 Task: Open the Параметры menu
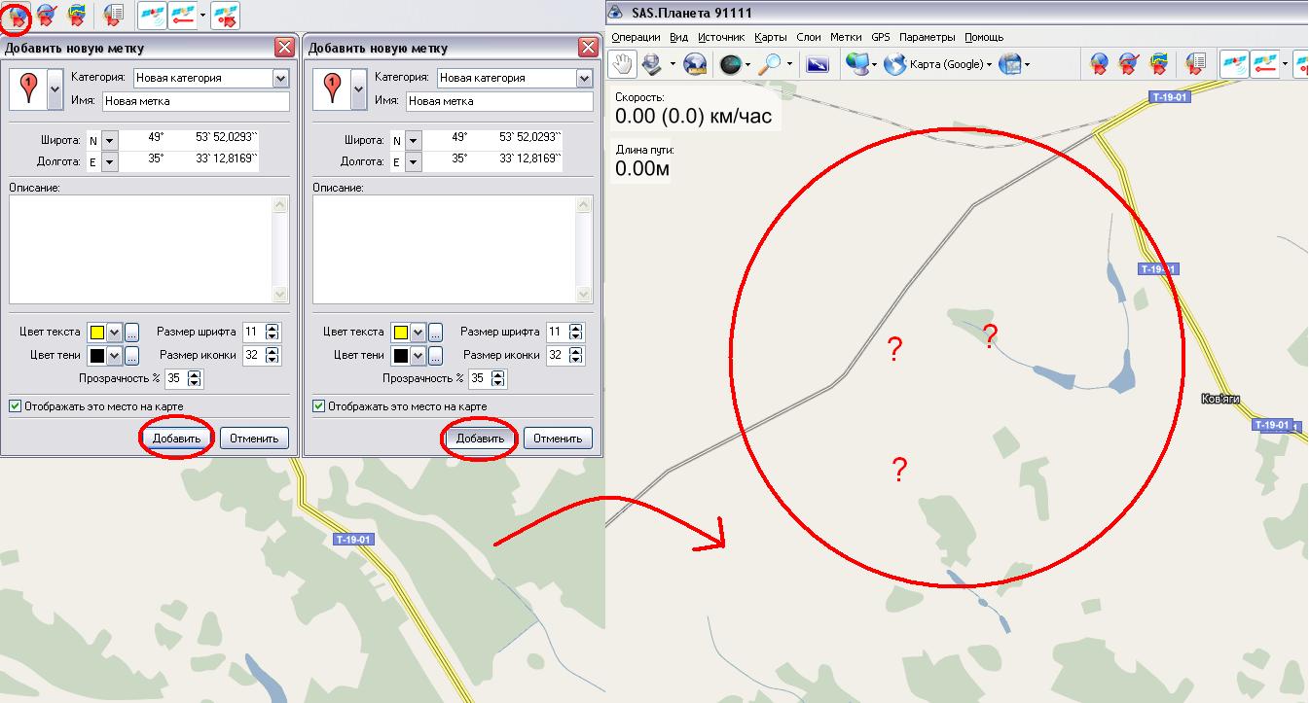pyautogui.click(x=927, y=37)
